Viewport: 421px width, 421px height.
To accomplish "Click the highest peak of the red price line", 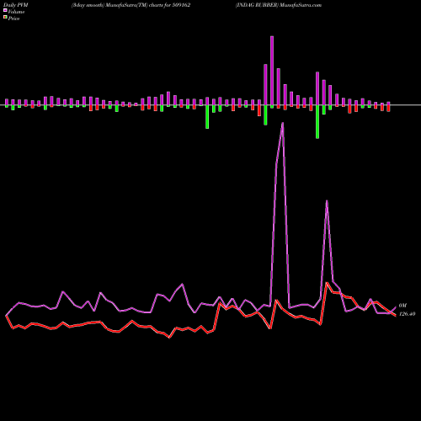I will [x=327, y=283].
